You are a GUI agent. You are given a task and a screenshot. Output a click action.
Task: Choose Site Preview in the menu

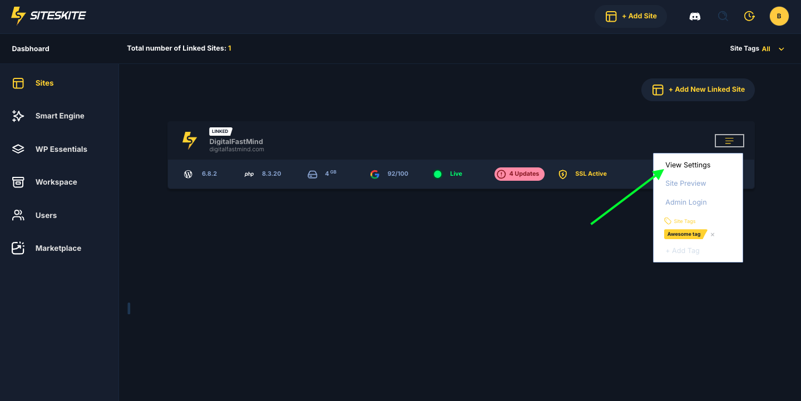coord(685,184)
